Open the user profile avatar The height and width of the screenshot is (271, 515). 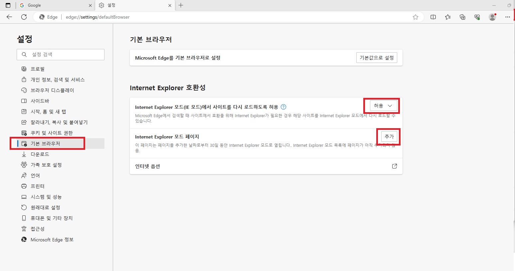492,17
